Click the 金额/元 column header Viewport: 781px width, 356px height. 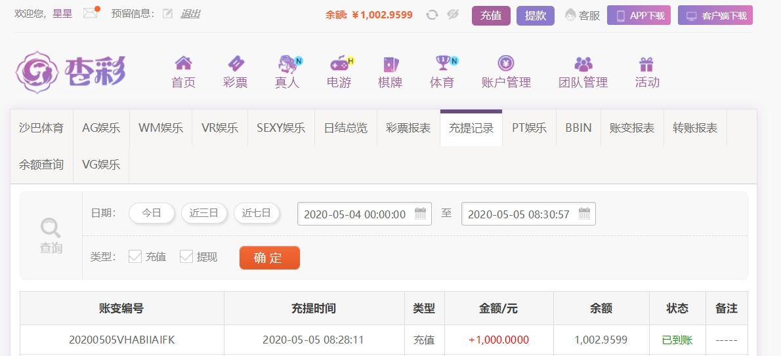point(499,308)
